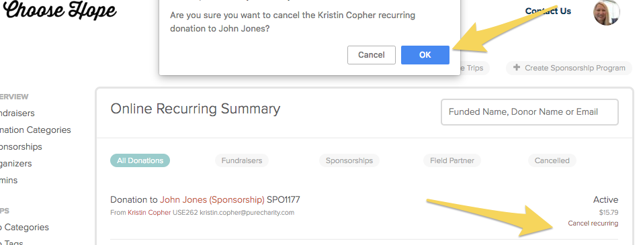Open the user profile avatar
The height and width of the screenshot is (245, 643).
pyautogui.click(x=607, y=12)
